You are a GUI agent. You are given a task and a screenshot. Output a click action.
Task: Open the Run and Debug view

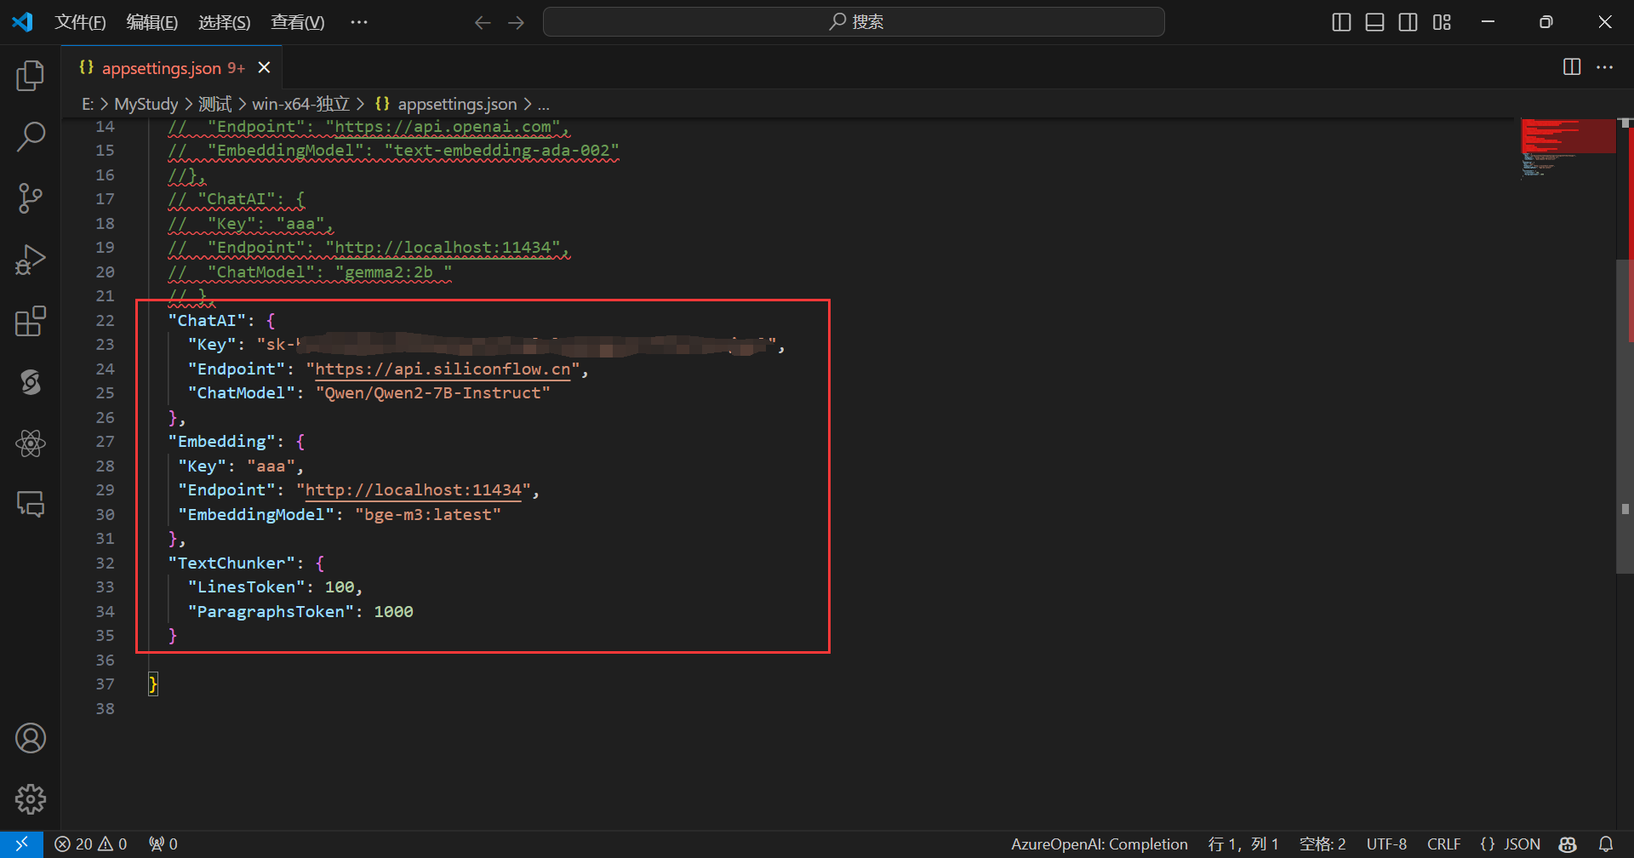point(31,260)
